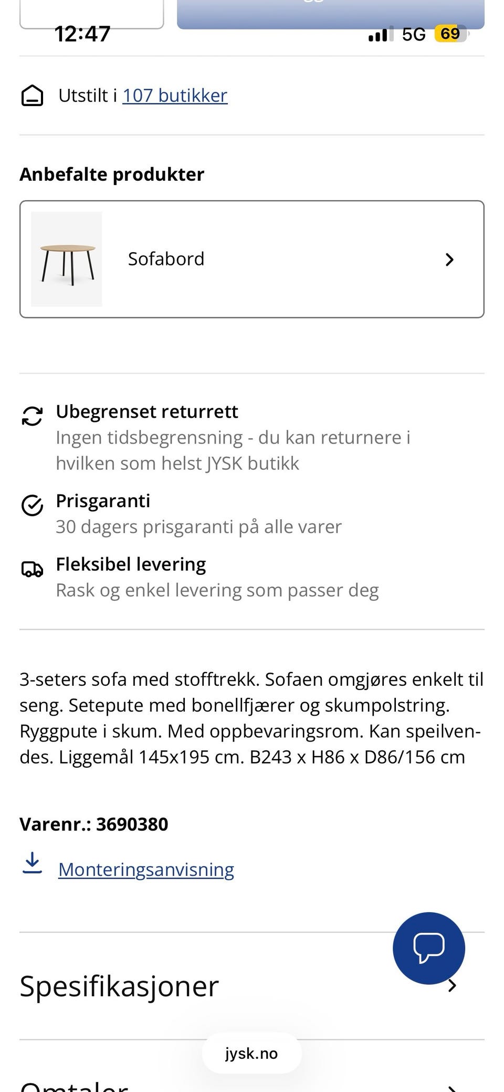504x1092 pixels.
Task: Tap the Ubegrenset returrett refresh icon
Action: coord(32,416)
